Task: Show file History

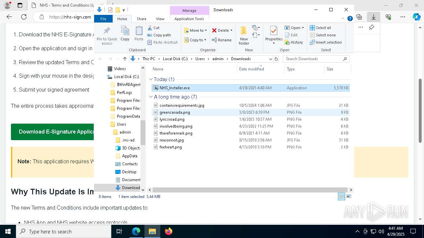Action: (x=294, y=42)
